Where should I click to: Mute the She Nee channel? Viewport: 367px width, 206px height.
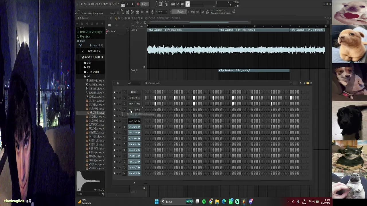click(114, 98)
